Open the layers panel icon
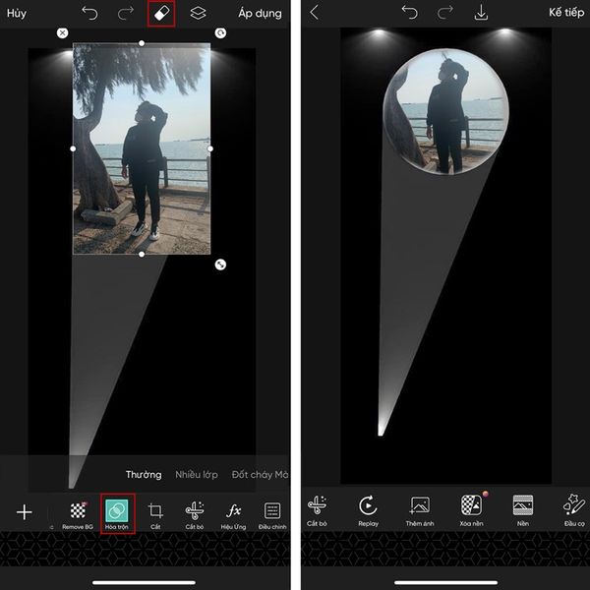The width and height of the screenshot is (590, 590). [198, 14]
